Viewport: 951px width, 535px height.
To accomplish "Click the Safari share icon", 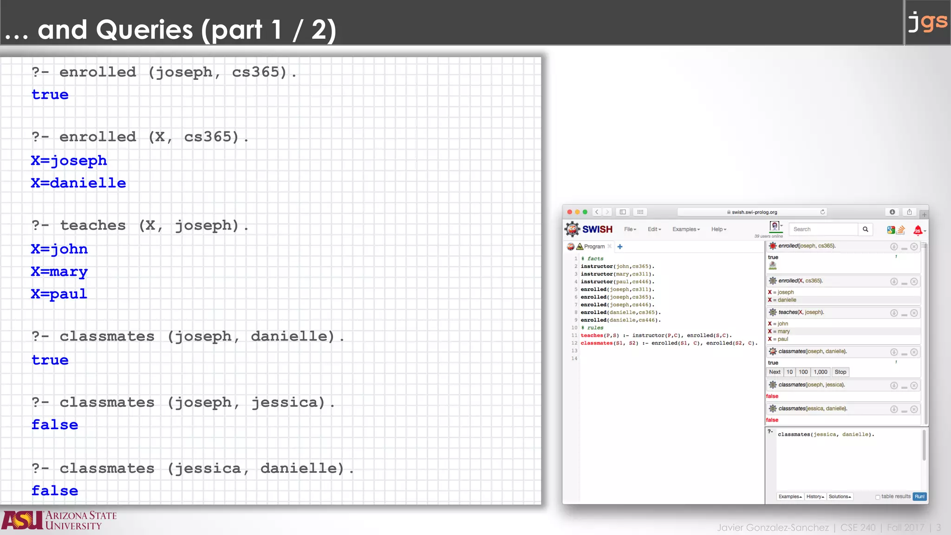I will pos(909,212).
